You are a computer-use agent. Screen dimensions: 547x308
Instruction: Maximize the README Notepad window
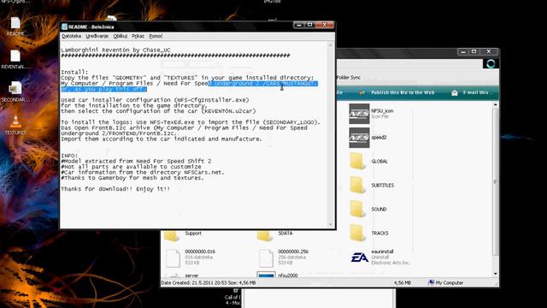point(309,25)
